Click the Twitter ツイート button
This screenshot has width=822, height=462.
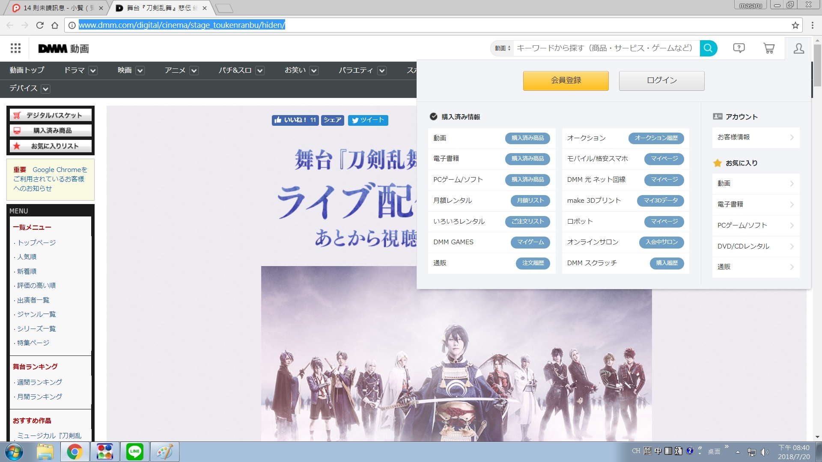point(368,120)
